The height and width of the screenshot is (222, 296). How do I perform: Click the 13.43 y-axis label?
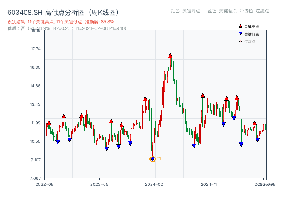(x=36, y=104)
